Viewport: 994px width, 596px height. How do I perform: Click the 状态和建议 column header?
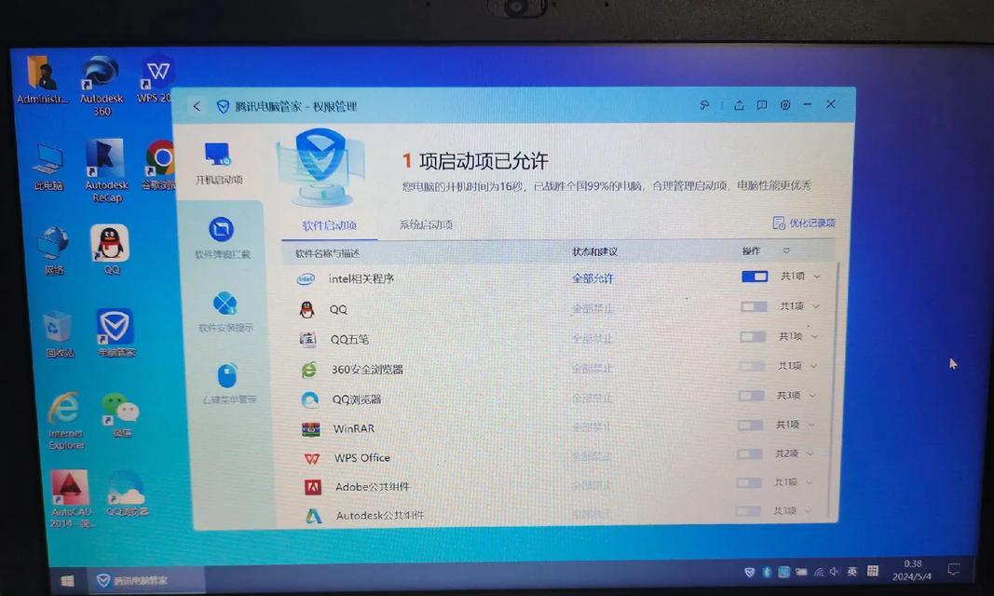[594, 252]
